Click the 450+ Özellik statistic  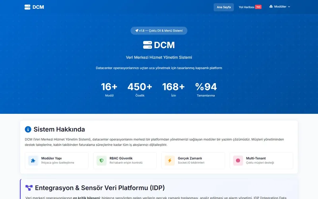[x=140, y=90]
